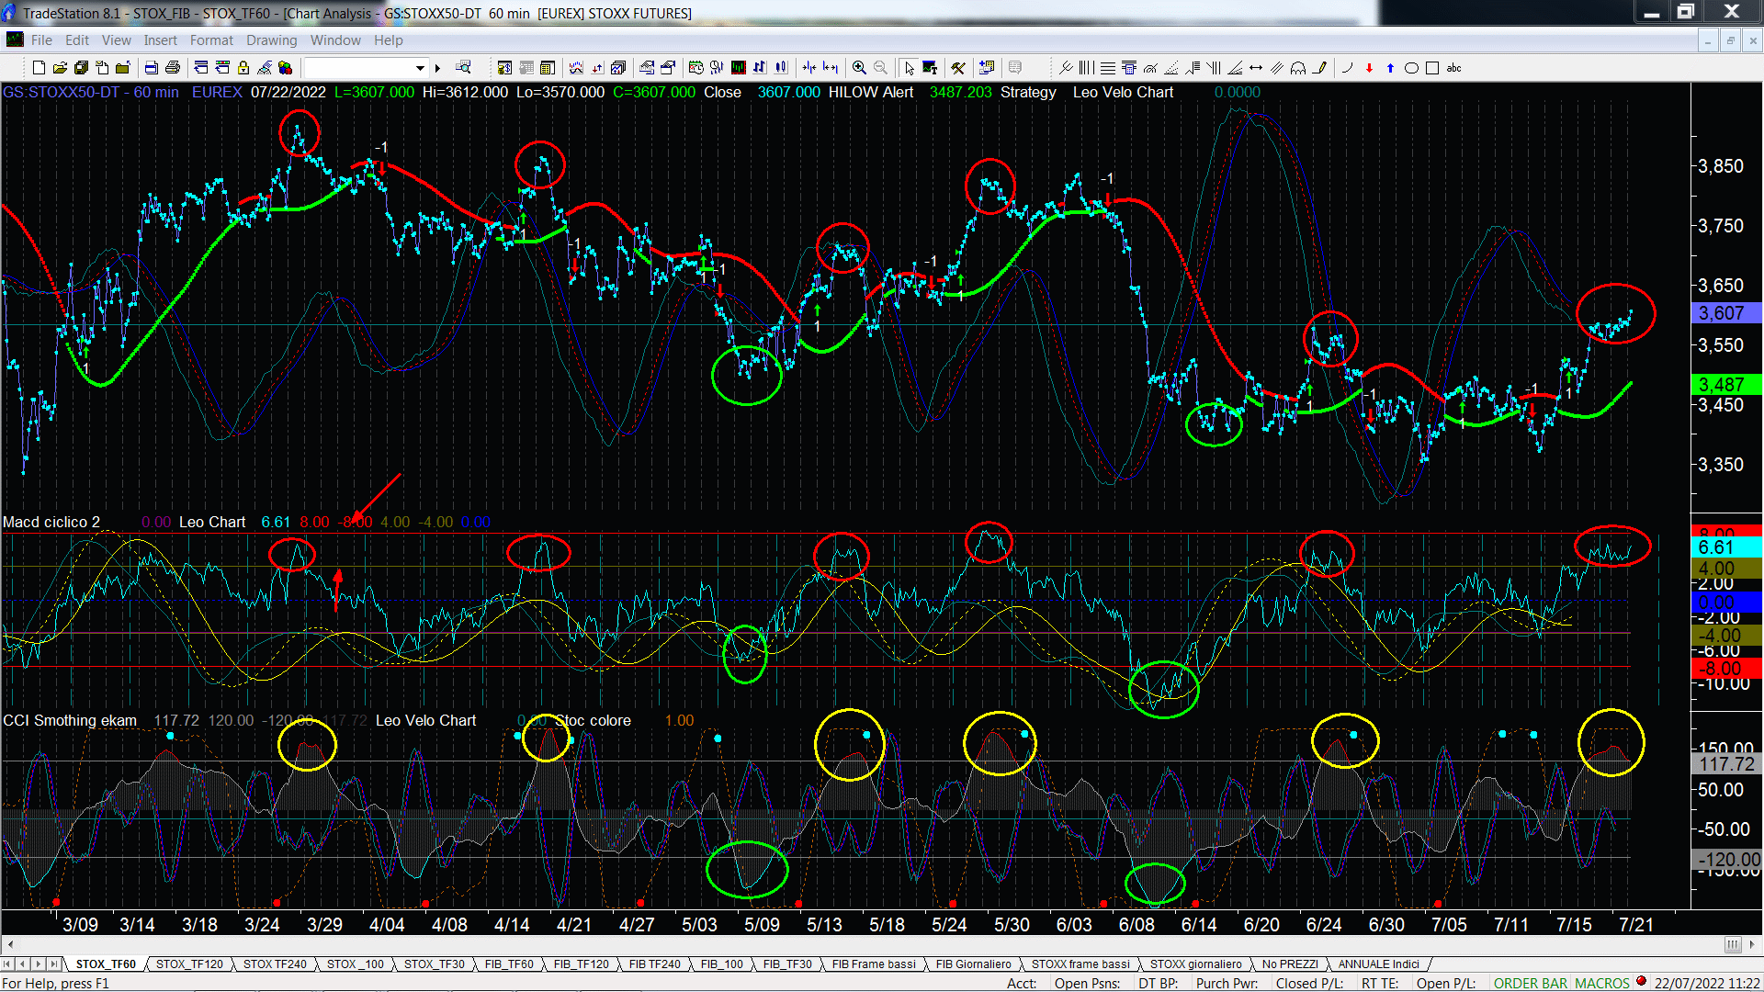Select the horizontal double-arrow drawing tool

[1256, 68]
